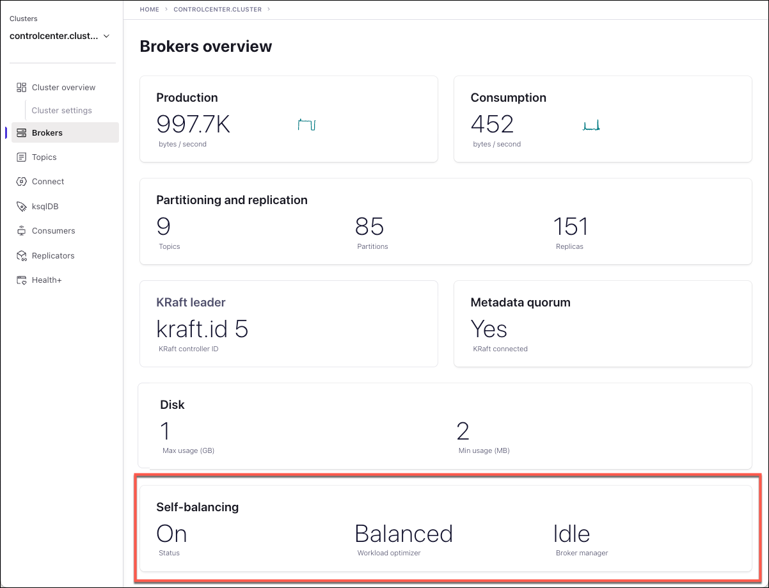The height and width of the screenshot is (588, 769).
Task: Go to HOME breadcrumb link
Action: [149, 10]
